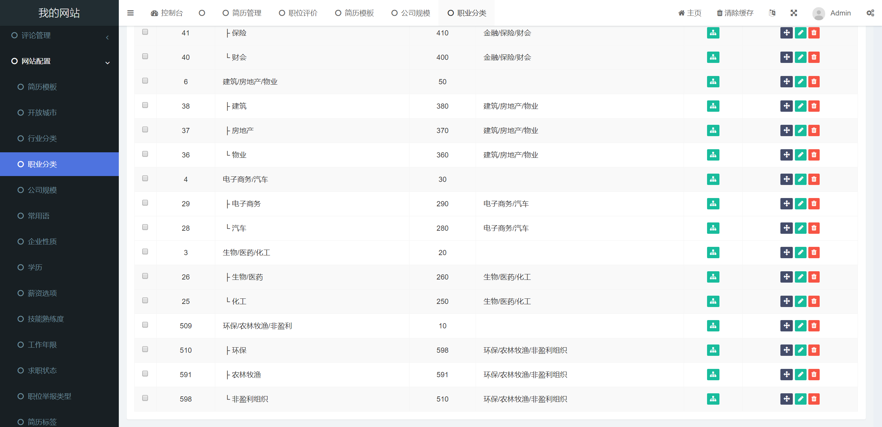This screenshot has height=427, width=882.
Task: Select checkbox for row 41 保险
Action: click(145, 32)
